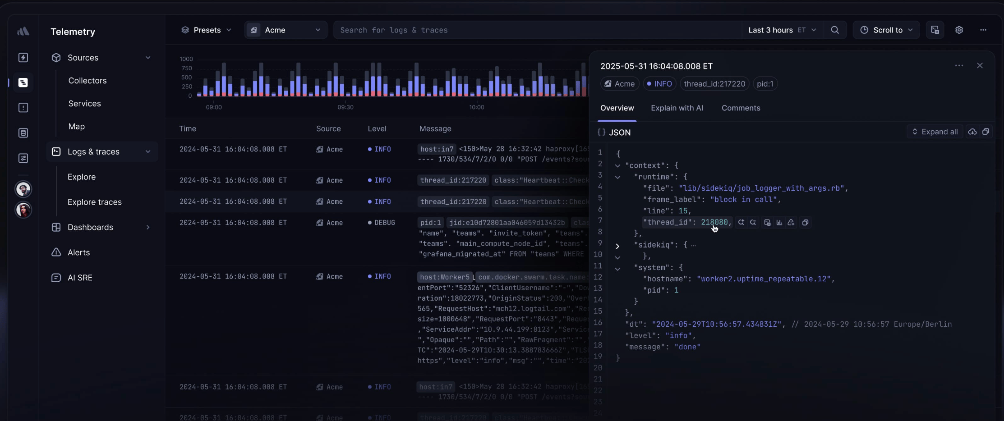The width and height of the screenshot is (1004, 421).
Task: Open Services in the sidebar
Action: [x=84, y=104]
